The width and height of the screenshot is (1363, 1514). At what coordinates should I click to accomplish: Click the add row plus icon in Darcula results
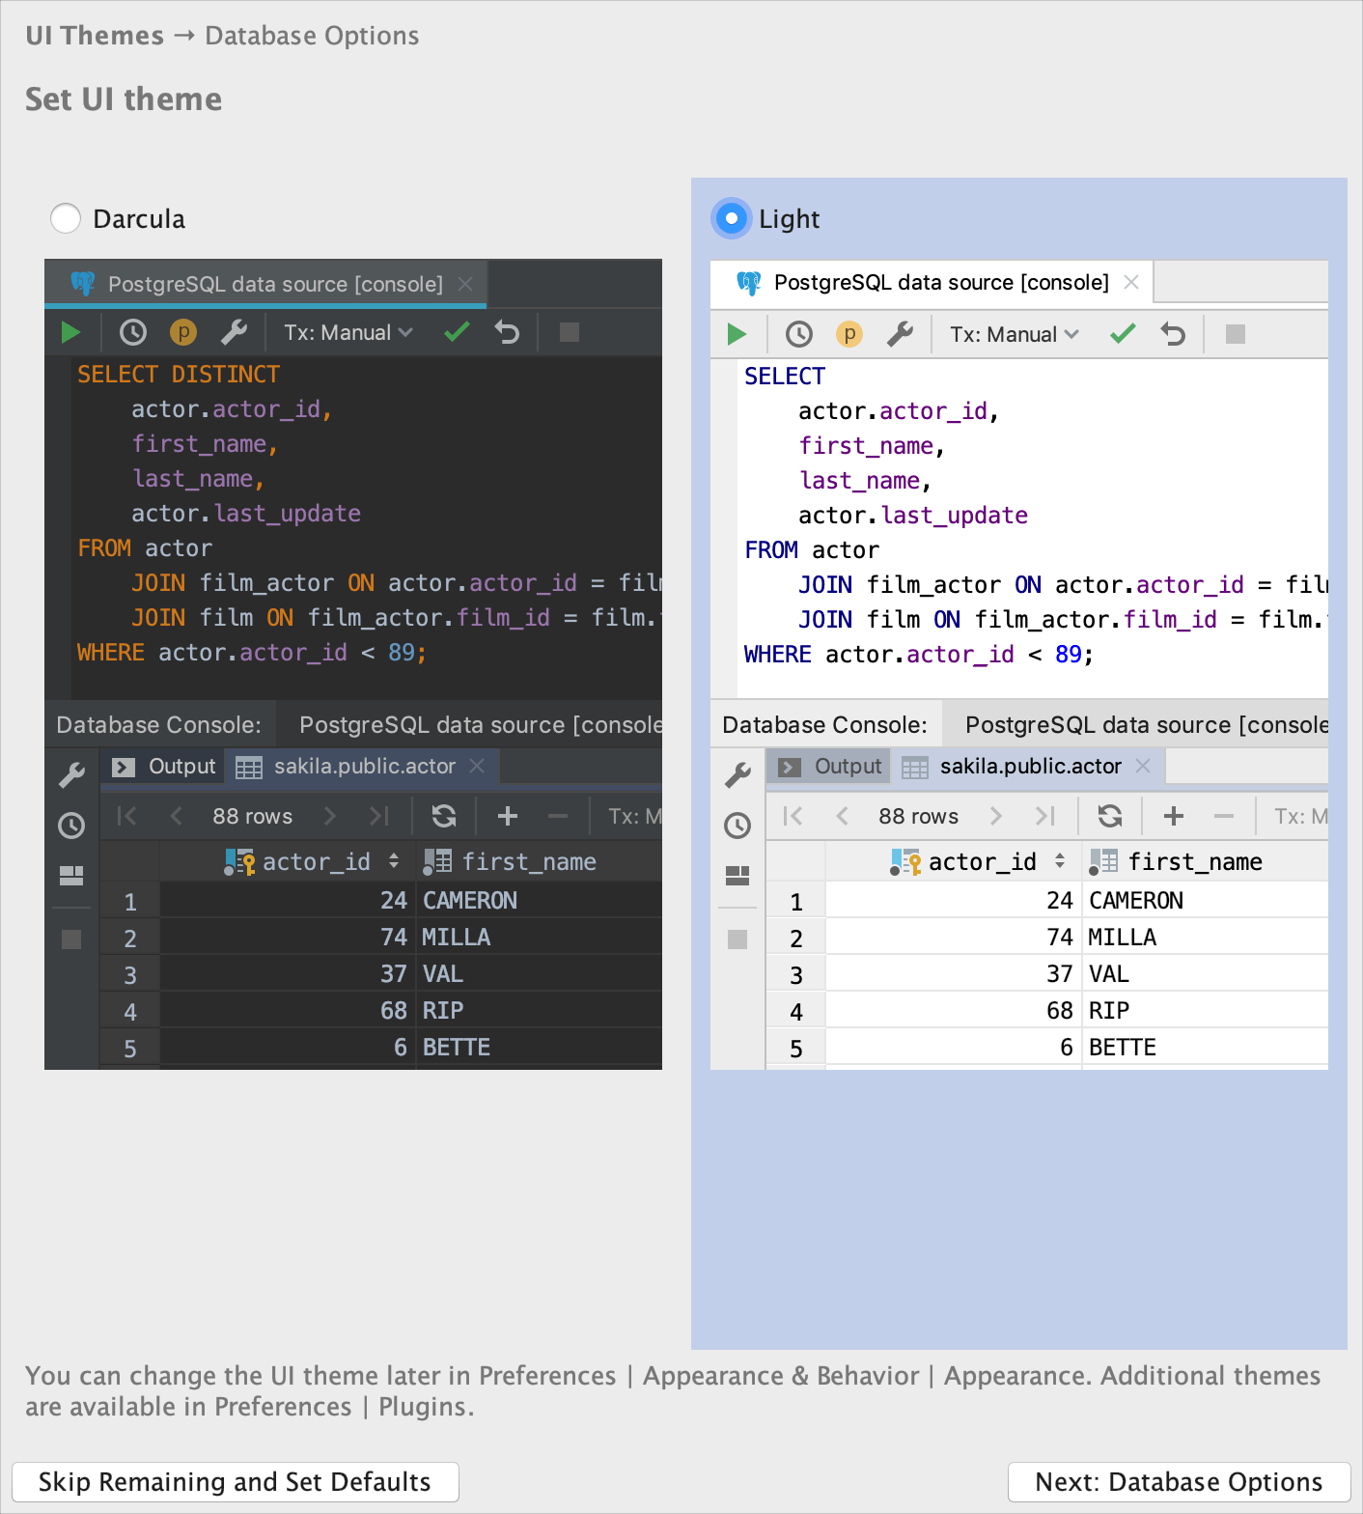[508, 817]
